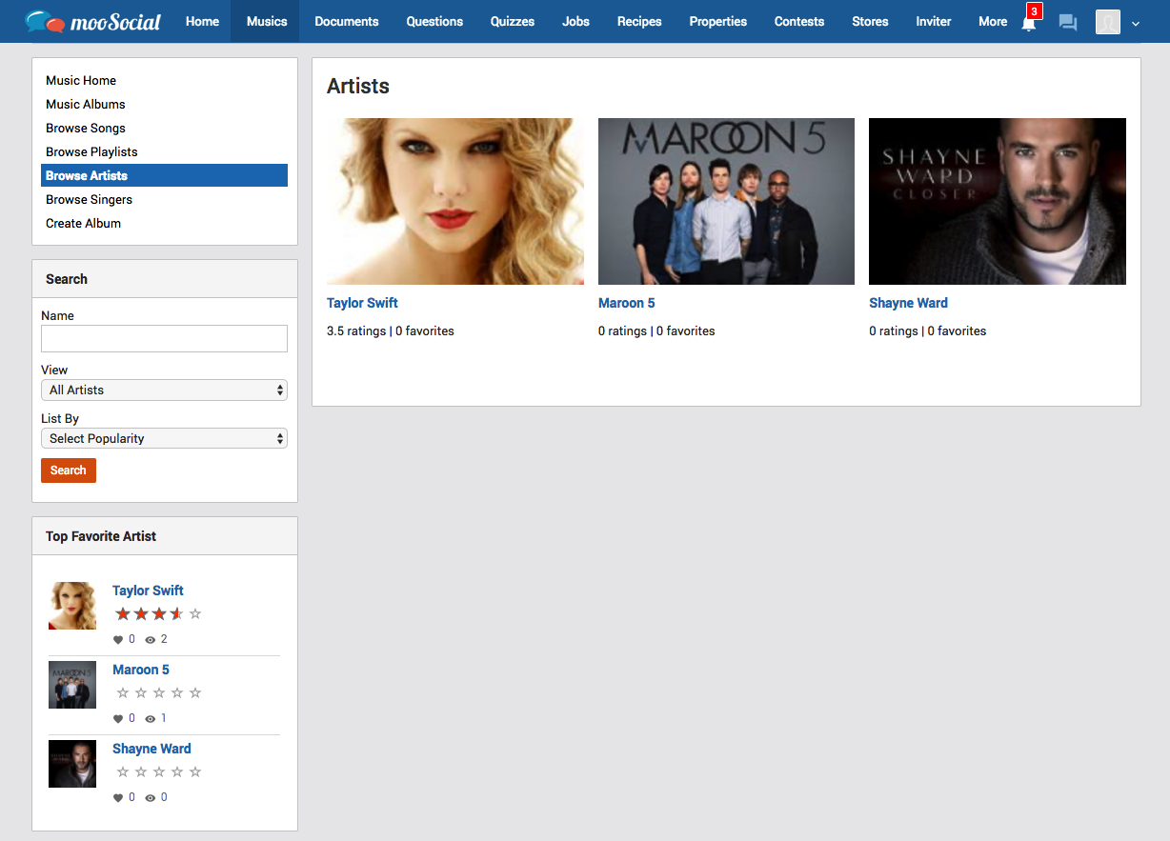Click the Top Favorite Artist panel header
This screenshot has height=841, width=1170.
click(165, 536)
